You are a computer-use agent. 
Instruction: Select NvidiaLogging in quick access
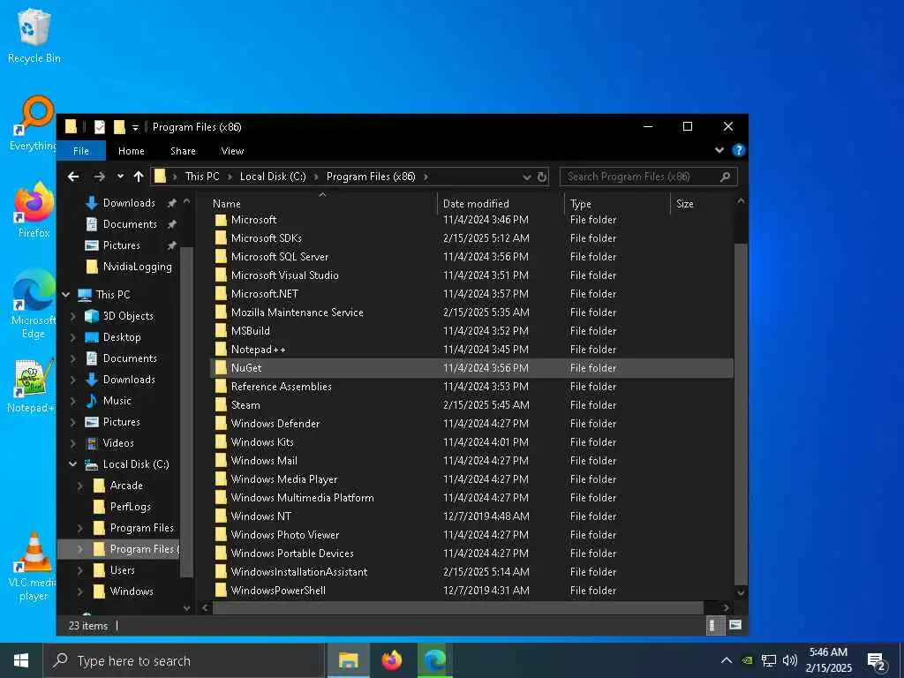coord(129,267)
